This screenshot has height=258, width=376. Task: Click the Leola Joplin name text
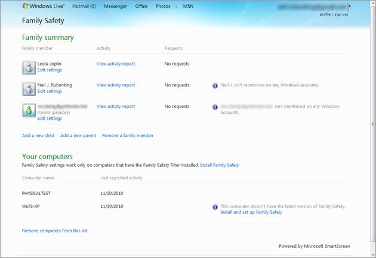50,64
